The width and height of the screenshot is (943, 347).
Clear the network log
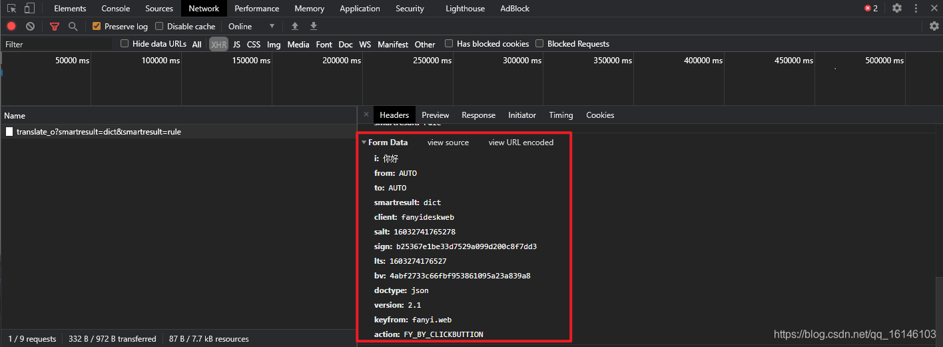tap(30, 26)
